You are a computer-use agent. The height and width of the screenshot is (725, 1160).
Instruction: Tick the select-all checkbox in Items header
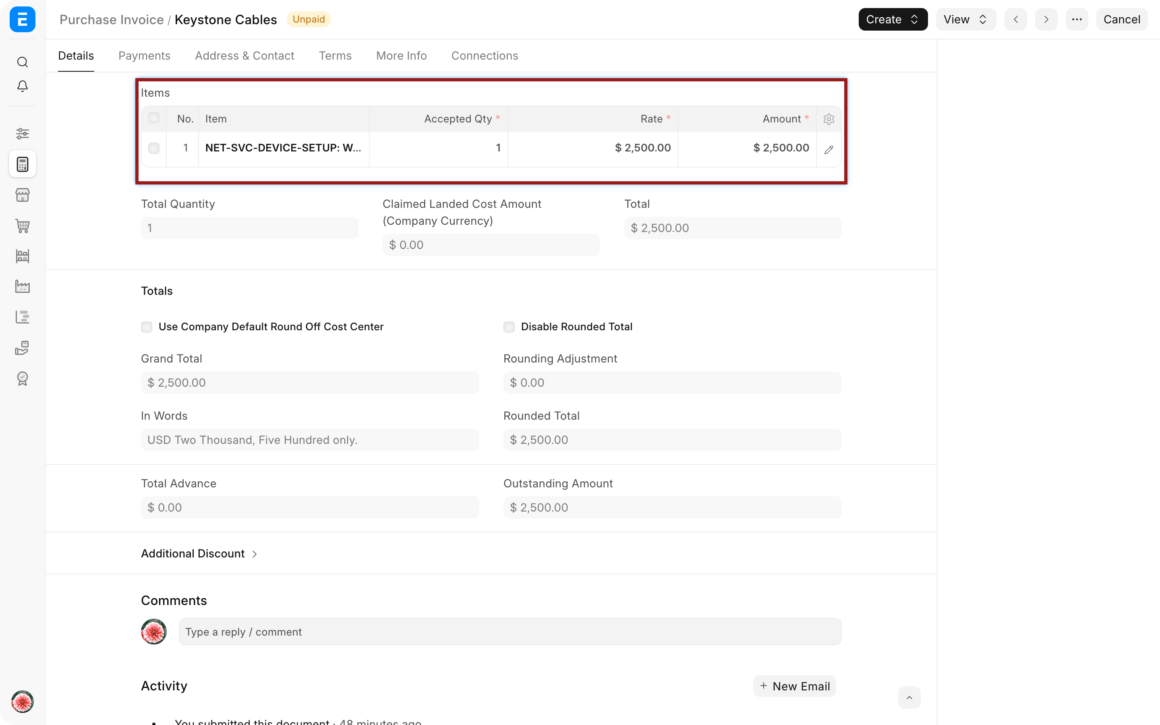[x=154, y=118]
